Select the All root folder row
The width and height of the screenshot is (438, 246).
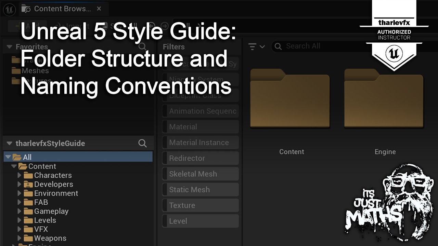78,157
